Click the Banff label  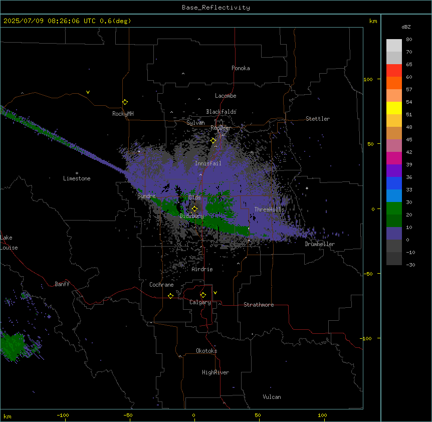coord(62,284)
